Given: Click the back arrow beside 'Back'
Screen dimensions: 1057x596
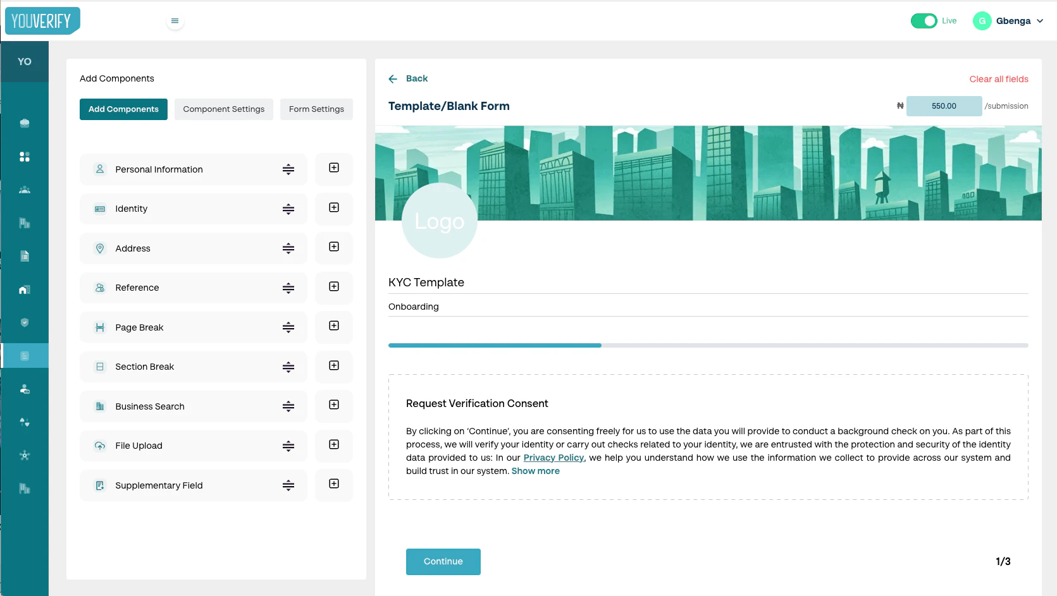Looking at the screenshot, I should tap(393, 78).
